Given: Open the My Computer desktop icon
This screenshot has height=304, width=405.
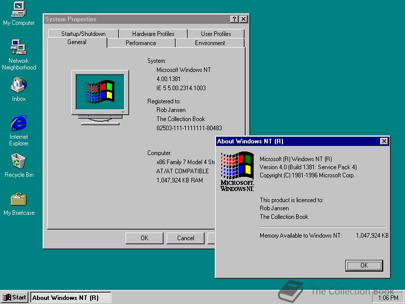Looking at the screenshot, I should click(x=19, y=14).
